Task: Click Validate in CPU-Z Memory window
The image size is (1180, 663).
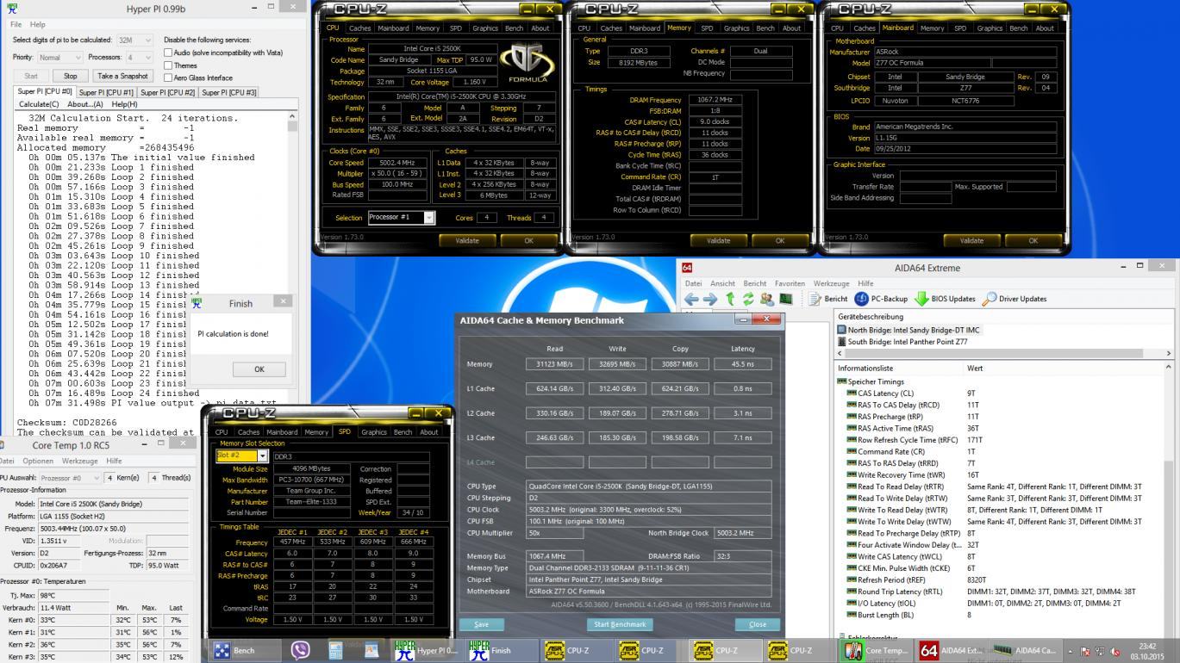Action: (717, 241)
